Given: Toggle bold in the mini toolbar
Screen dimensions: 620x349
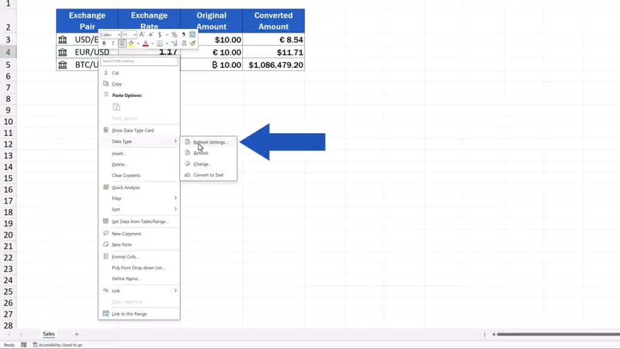Looking at the screenshot, I should (x=104, y=44).
